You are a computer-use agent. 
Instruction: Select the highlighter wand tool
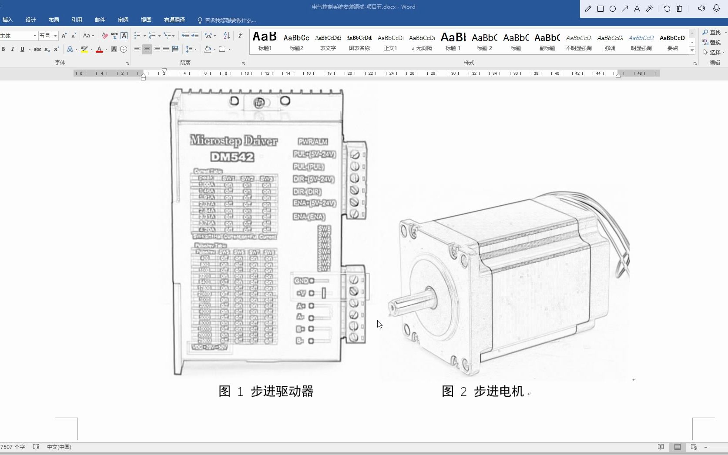649,9
